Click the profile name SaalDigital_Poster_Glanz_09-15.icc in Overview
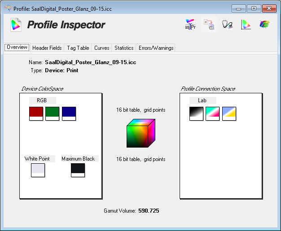The height and width of the screenshot is (231, 281). [91, 62]
